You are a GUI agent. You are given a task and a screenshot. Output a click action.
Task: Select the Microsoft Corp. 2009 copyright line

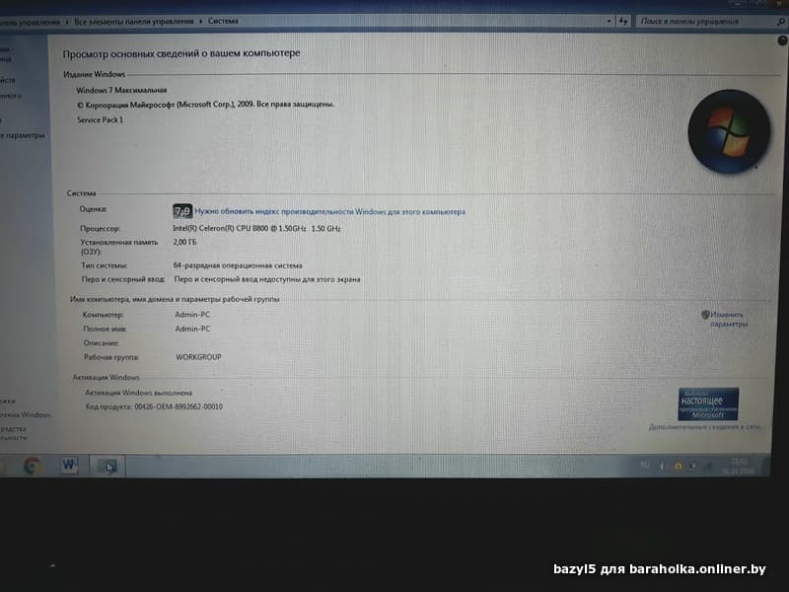point(205,105)
